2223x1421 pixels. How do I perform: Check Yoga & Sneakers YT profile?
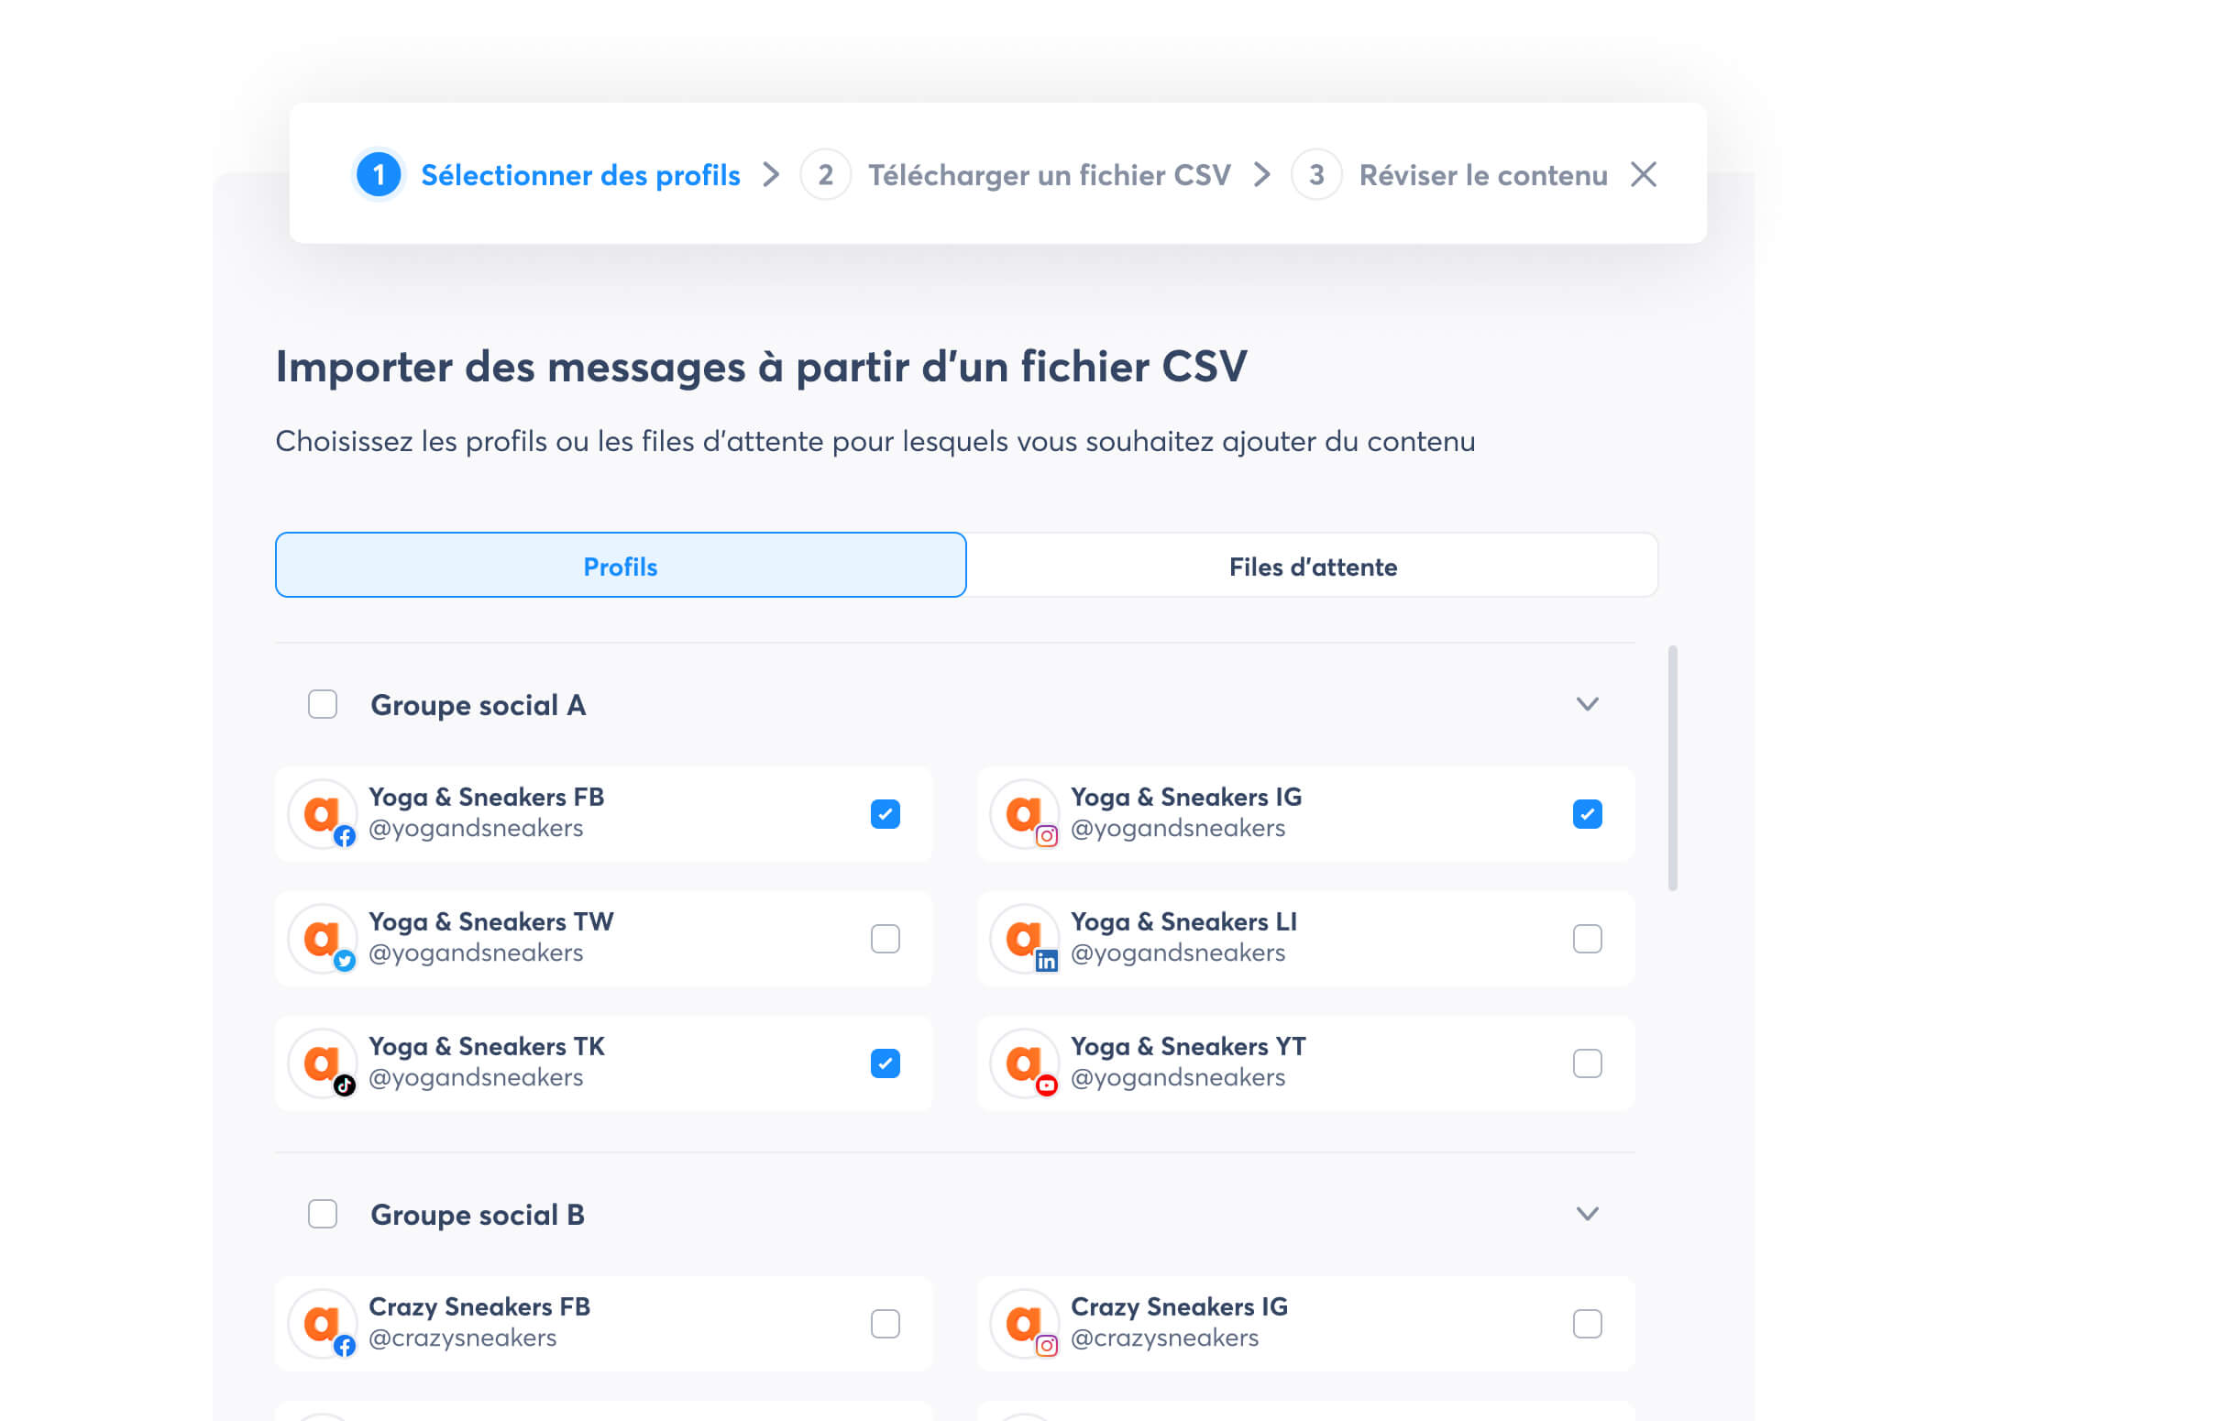tap(1587, 1063)
